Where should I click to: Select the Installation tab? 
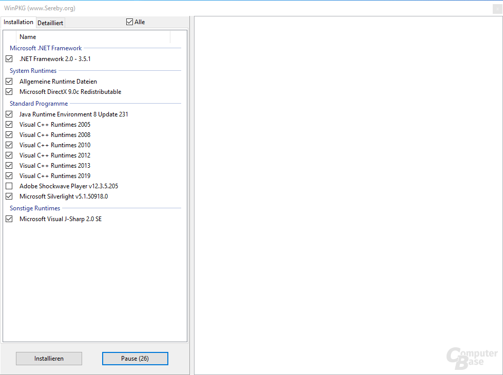click(18, 22)
